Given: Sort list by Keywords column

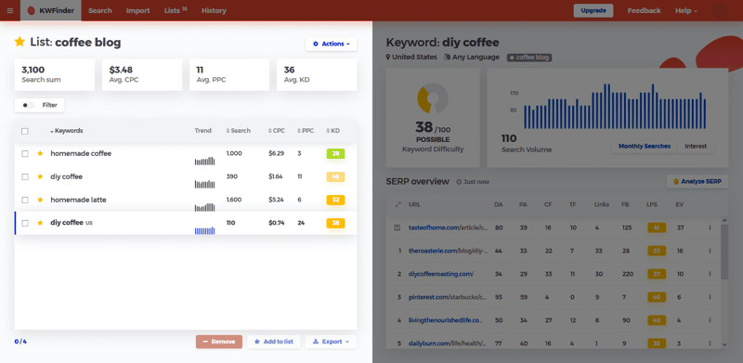Looking at the screenshot, I should click(x=66, y=131).
